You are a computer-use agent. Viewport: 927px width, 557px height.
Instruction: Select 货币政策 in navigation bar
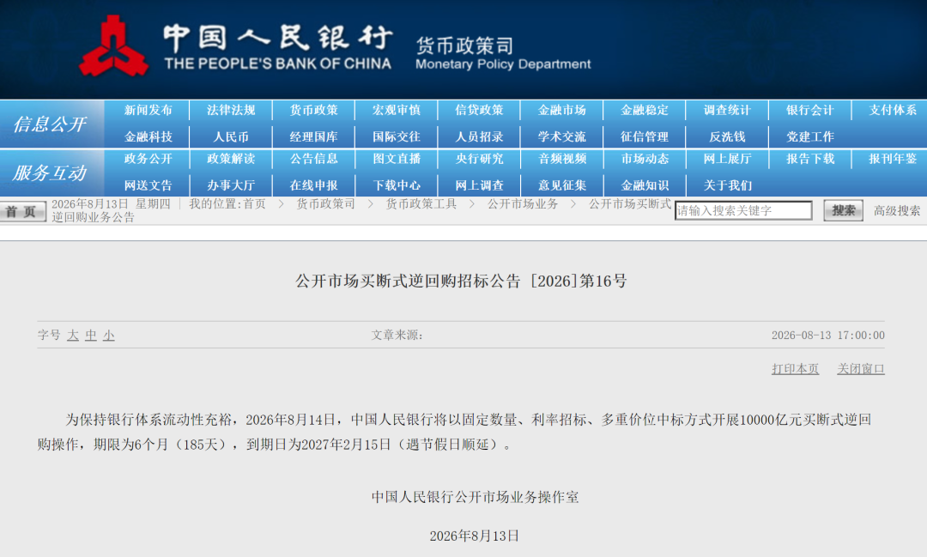pyautogui.click(x=313, y=110)
